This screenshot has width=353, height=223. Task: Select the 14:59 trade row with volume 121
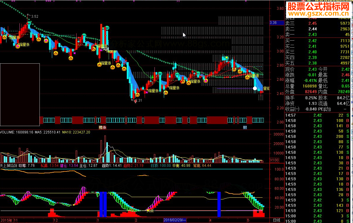click(318, 211)
